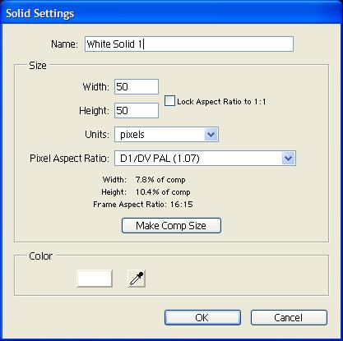
Task: Click the 'Width:' label beside the input field
Action: [x=96, y=87]
